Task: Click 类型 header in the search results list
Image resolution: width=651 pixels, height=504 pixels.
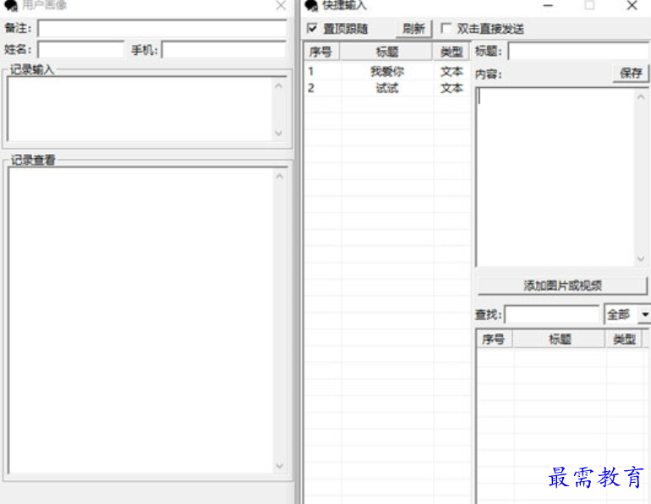Action: point(624,339)
